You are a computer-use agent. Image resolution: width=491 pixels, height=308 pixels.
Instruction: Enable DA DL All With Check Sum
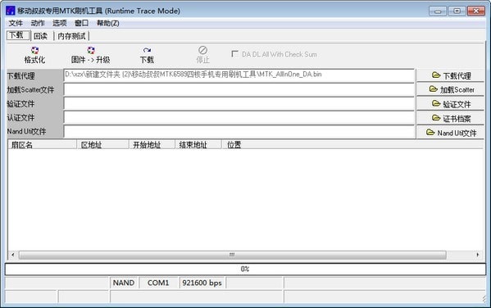coord(234,54)
